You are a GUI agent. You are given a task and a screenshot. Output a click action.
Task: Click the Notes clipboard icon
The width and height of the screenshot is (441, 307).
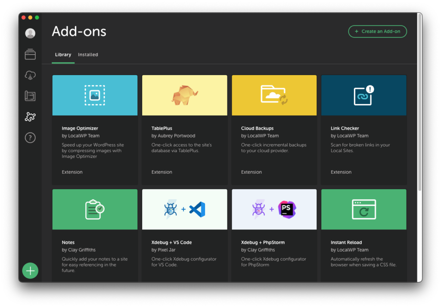[95, 209]
